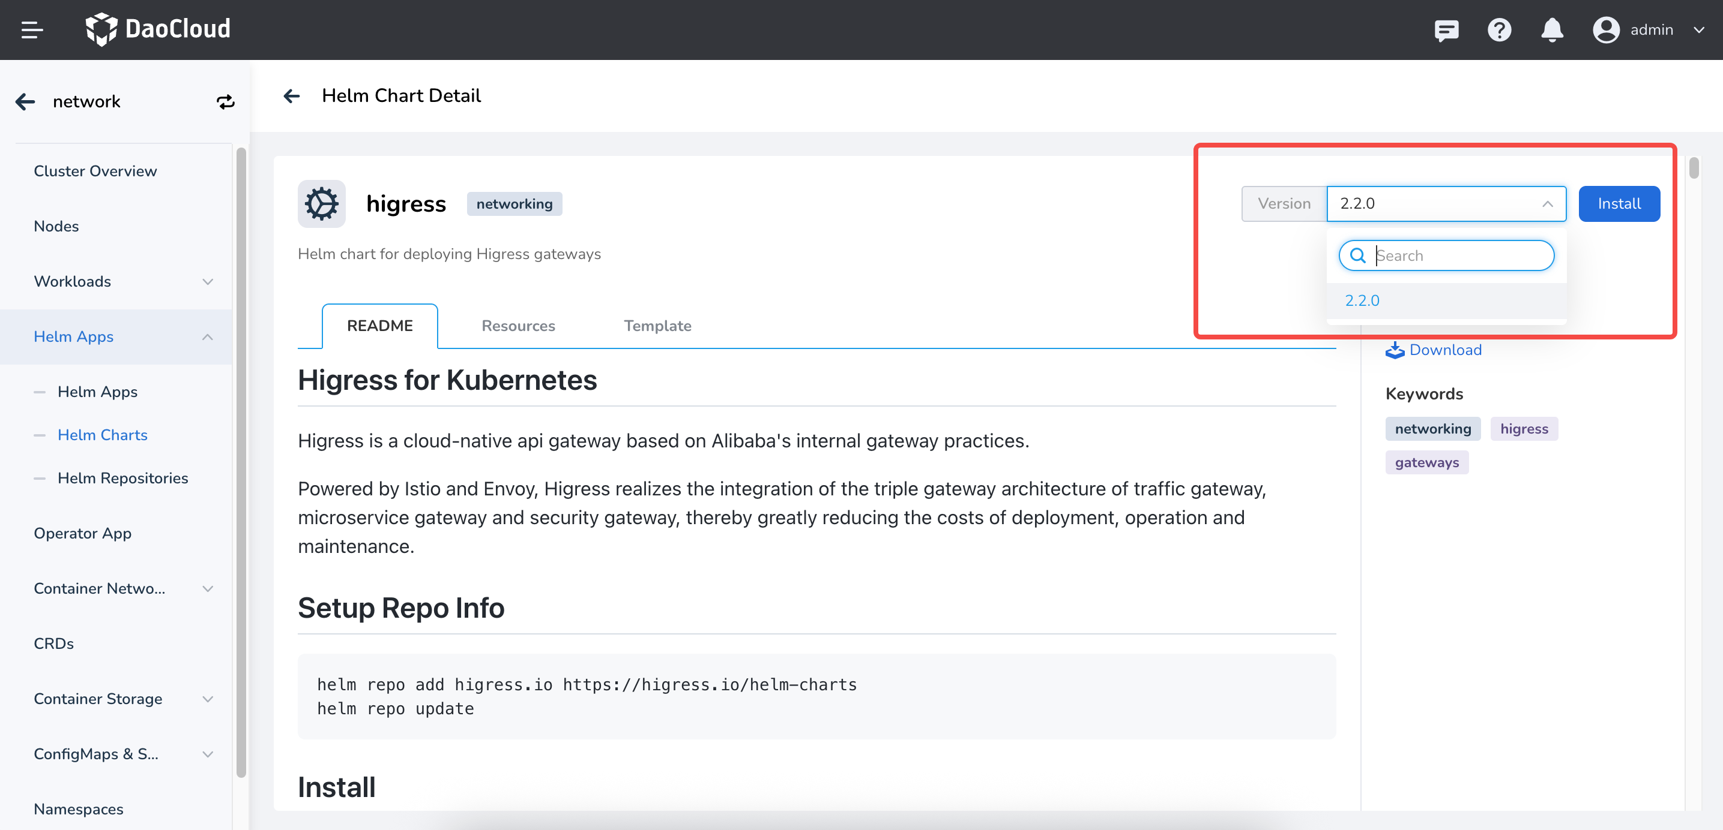The image size is (1723, 830).
Task: Select version 2.2.0 from the list
Action: pos(1362,300)
